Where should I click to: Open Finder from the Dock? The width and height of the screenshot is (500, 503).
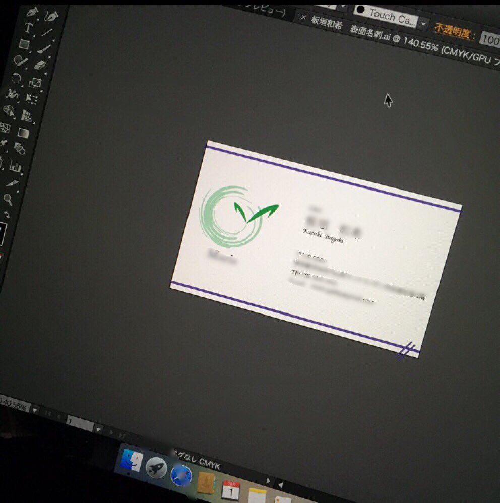132,461
